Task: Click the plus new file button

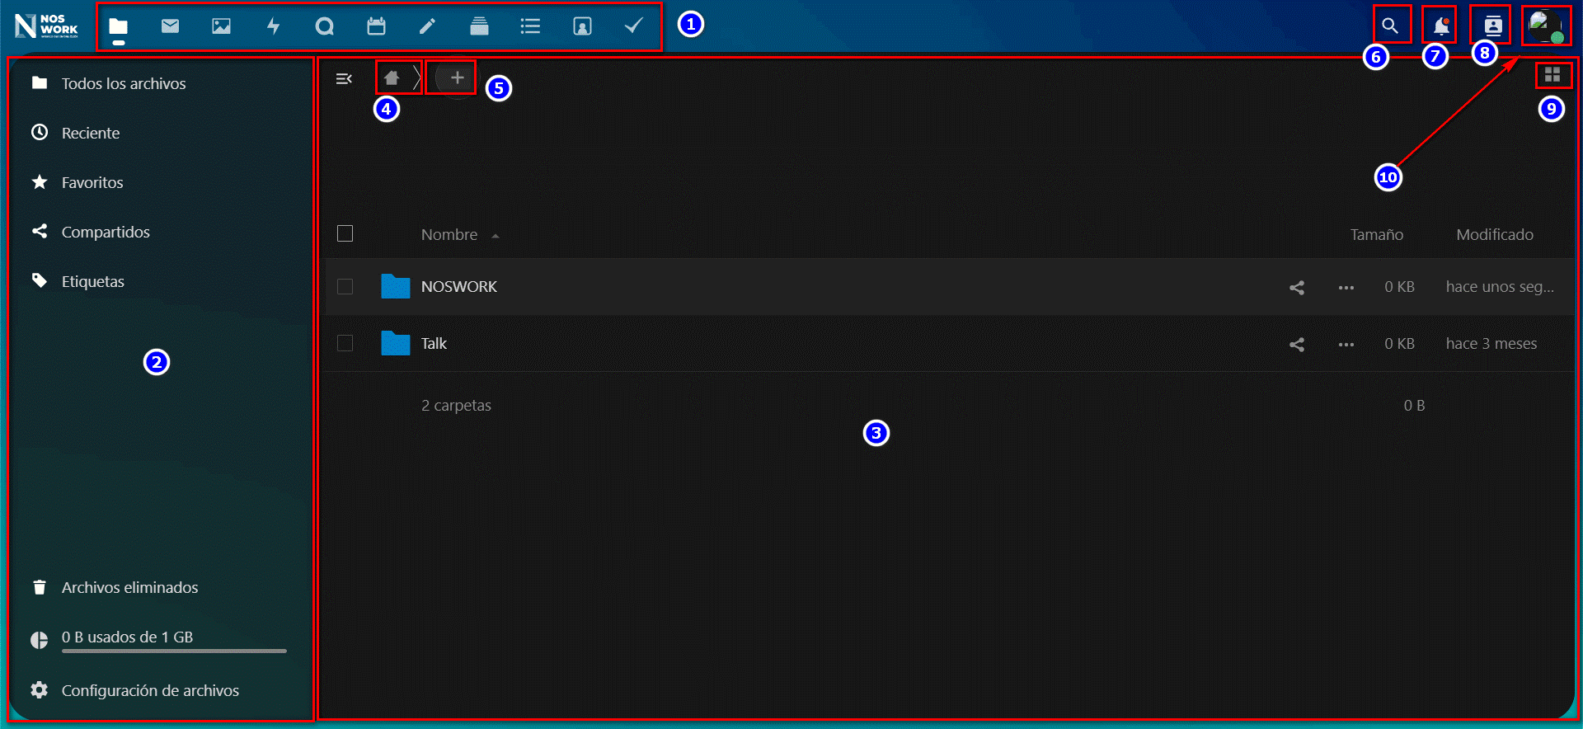Action: click(x=457, y=78)
